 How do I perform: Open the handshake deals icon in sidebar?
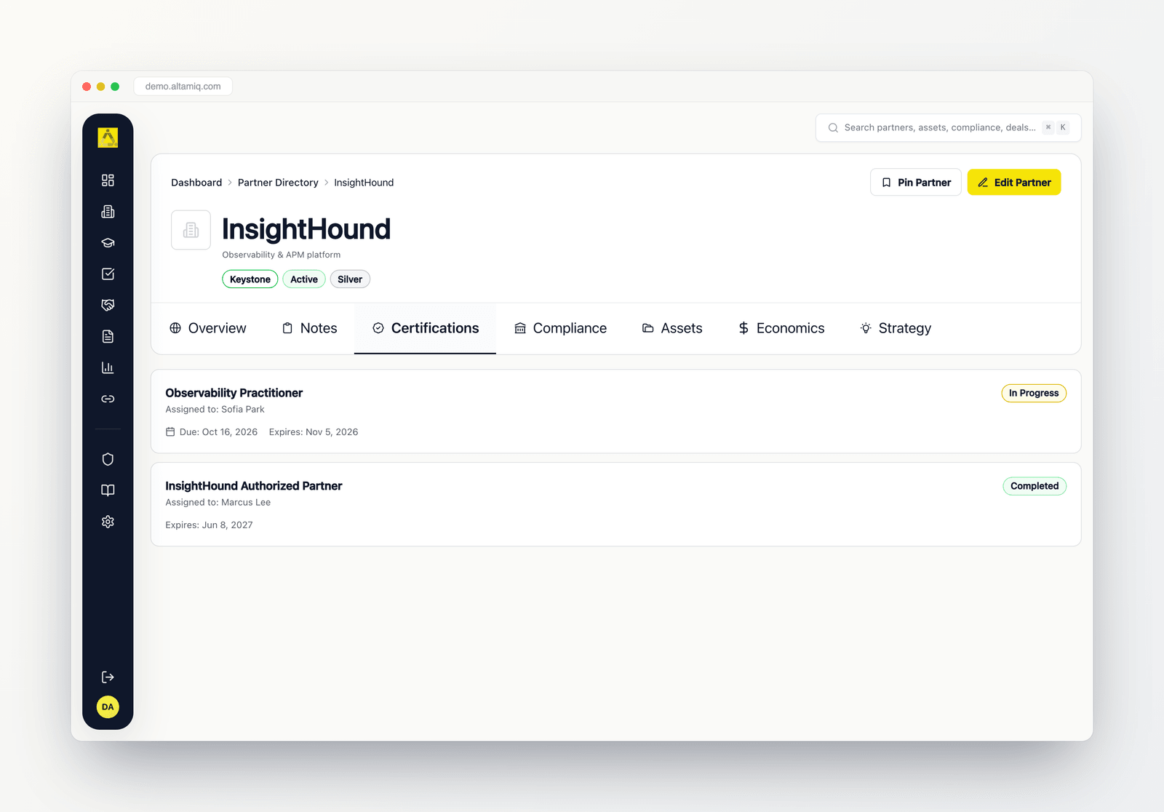(108, 306)
